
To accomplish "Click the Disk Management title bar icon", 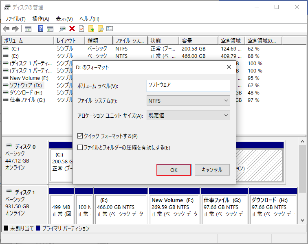I will [7, 7].
